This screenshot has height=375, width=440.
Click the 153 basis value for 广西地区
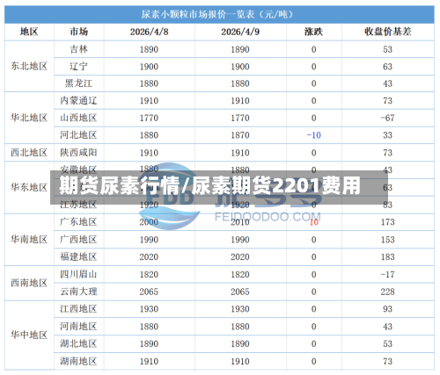click(x=387, y=240)
